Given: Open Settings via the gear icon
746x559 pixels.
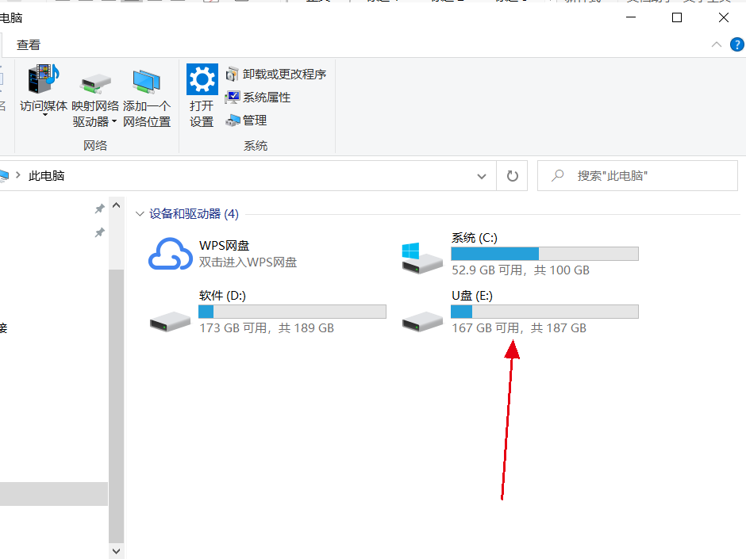Looking at the screenshot, I should (202, 79).
